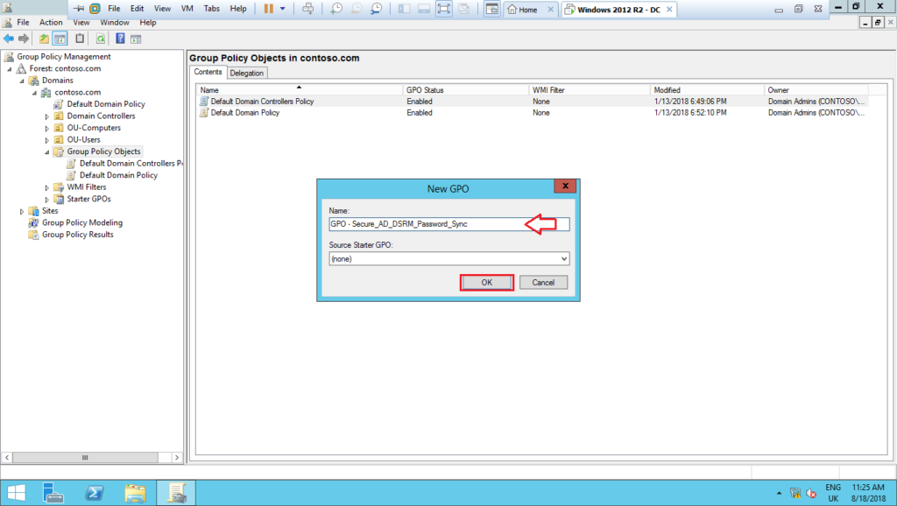Click the VMware Pause (suspend) icon

tap(268, 9)
